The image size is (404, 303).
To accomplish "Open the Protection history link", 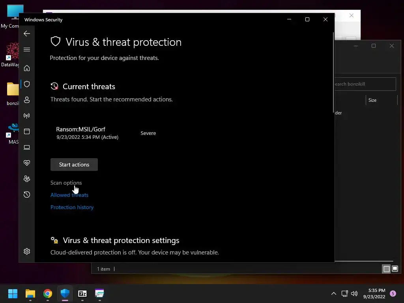I will (72, 207).
